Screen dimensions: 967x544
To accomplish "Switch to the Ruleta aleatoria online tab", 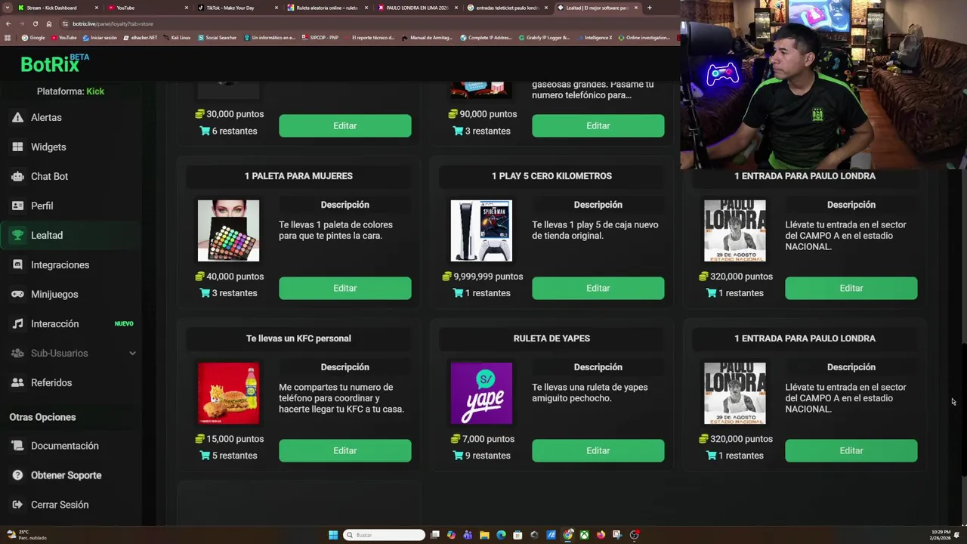I will pyautogui.click(x=326, y=8).
